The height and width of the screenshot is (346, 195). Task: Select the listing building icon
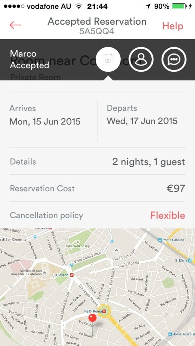point(108,59)
